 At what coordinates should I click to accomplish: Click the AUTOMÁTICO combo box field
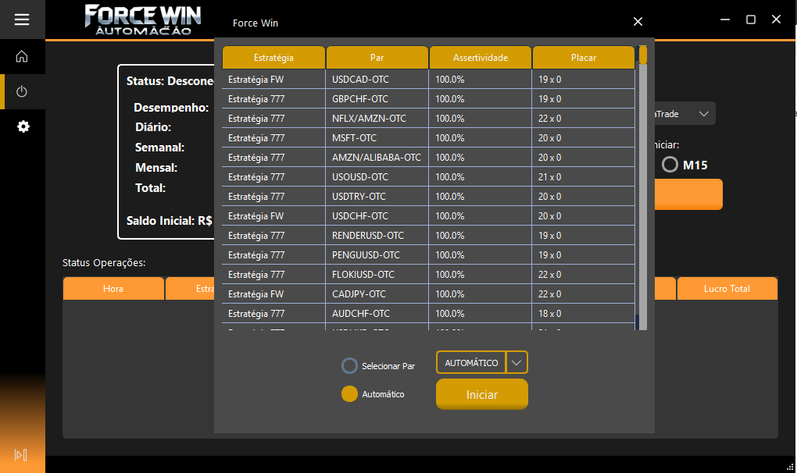pos(471,363)
